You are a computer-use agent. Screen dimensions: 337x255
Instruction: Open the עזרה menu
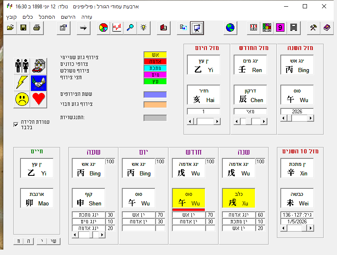point(86,17)
